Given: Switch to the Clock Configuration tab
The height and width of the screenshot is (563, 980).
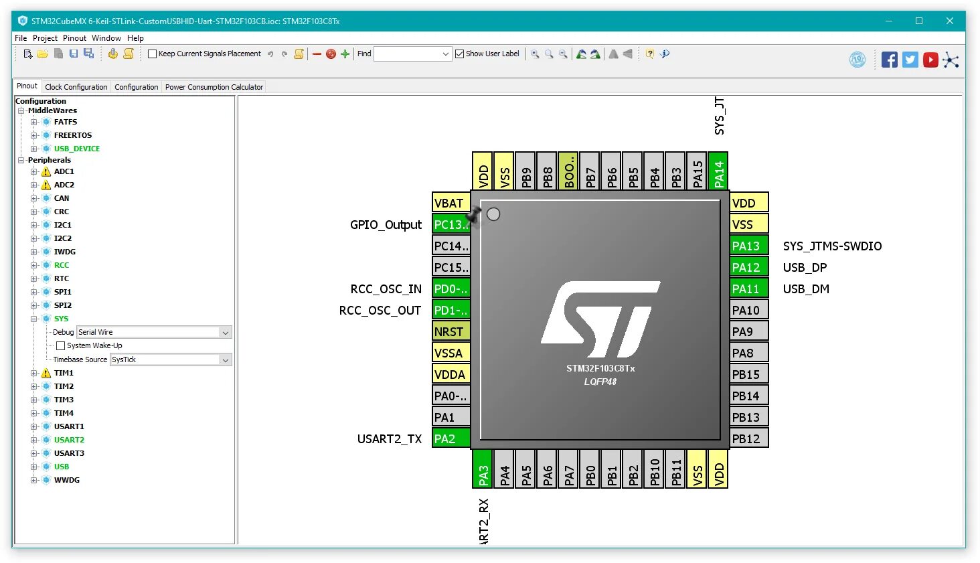Looking at the screenshot, I should (76, 87).
